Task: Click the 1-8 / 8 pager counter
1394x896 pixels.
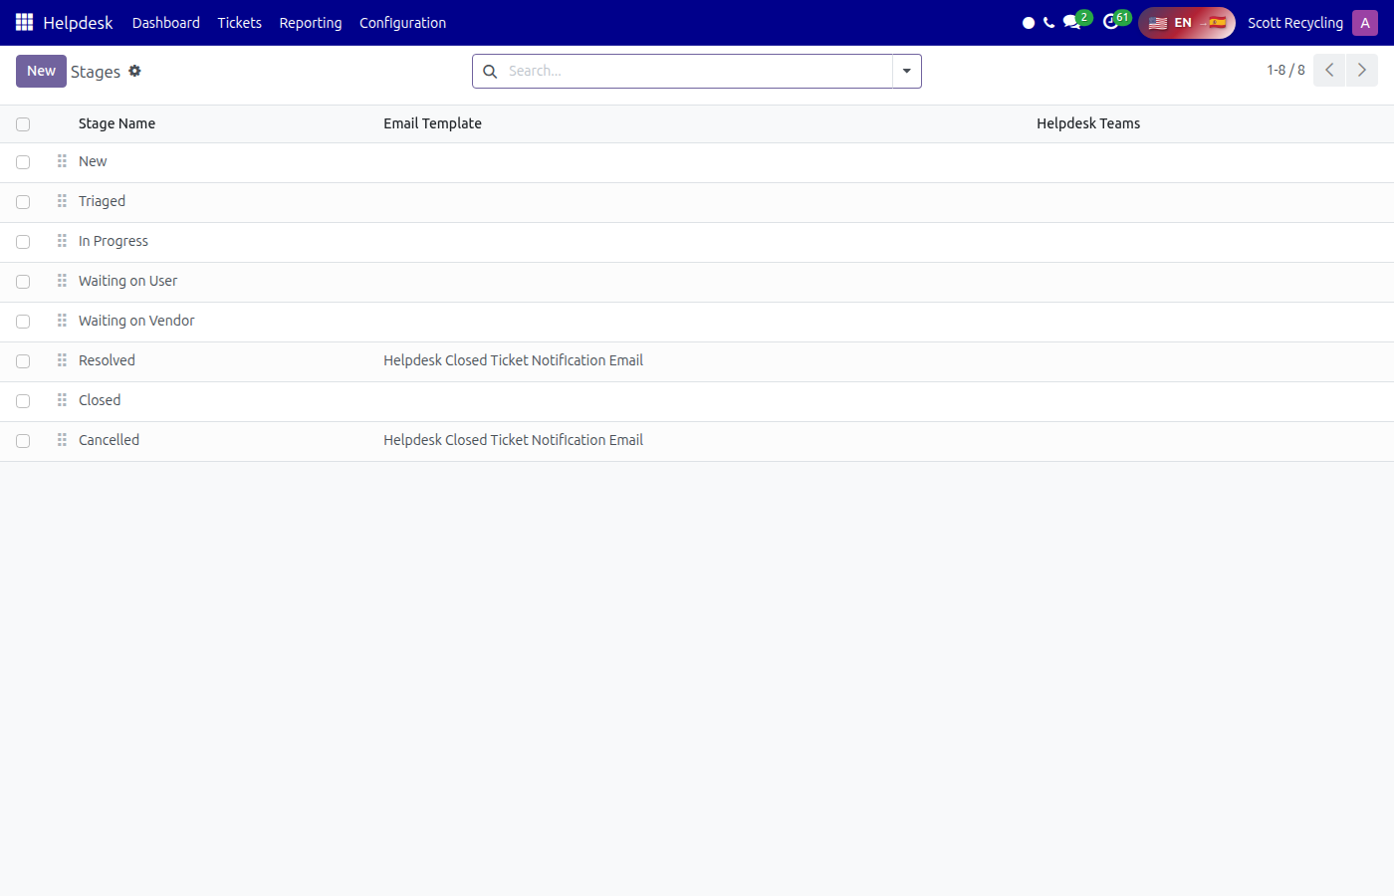Action: click(1285, 71)
